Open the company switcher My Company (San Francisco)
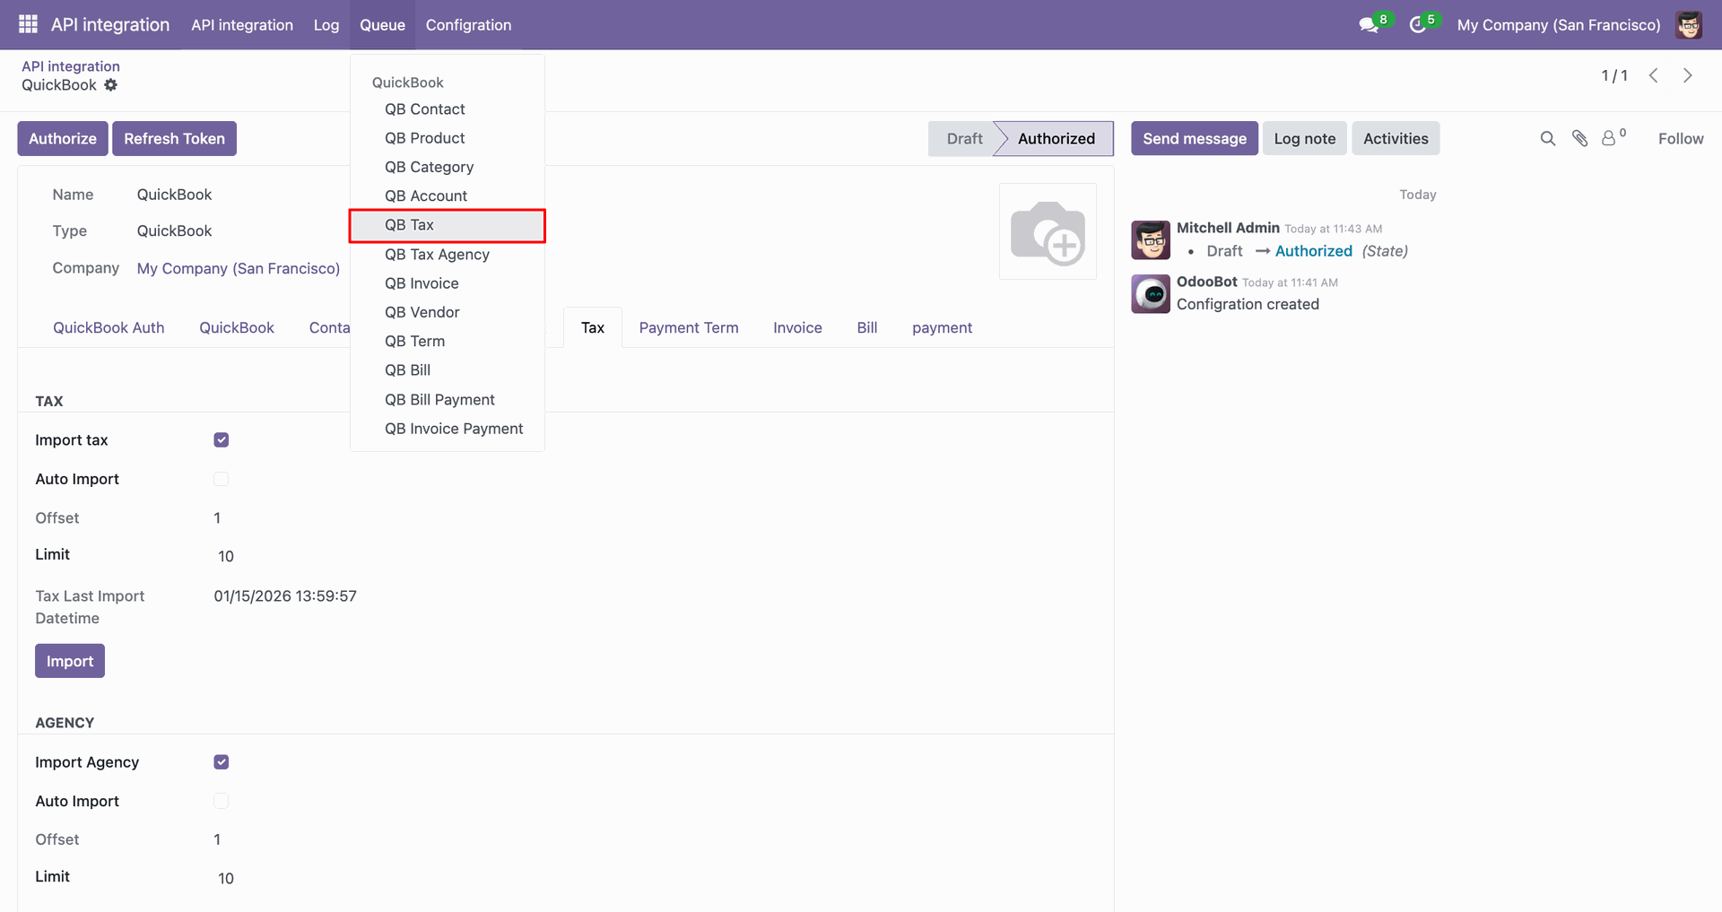Screen dimensions: 1722x912 [x=1559, y=25]
